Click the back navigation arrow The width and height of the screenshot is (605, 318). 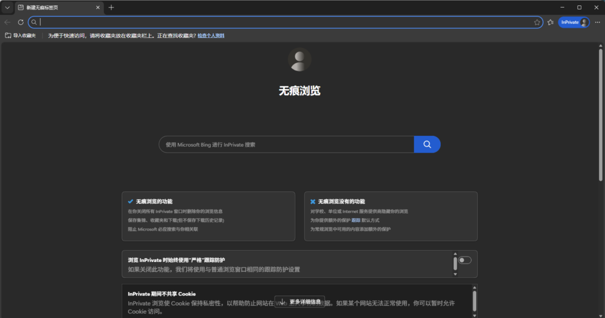point(7,22)
